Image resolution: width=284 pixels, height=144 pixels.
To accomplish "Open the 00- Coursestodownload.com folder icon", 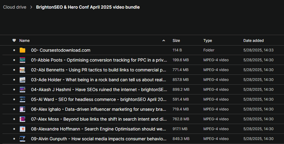I will (x=22, y=50).
